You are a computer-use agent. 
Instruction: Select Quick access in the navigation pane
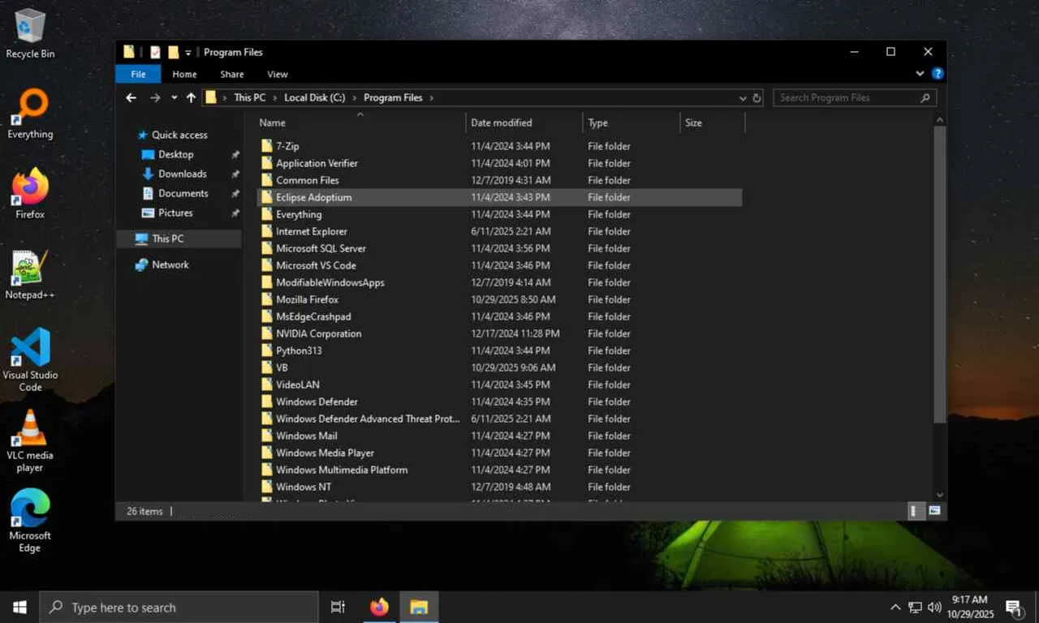(x=179, y=135)
